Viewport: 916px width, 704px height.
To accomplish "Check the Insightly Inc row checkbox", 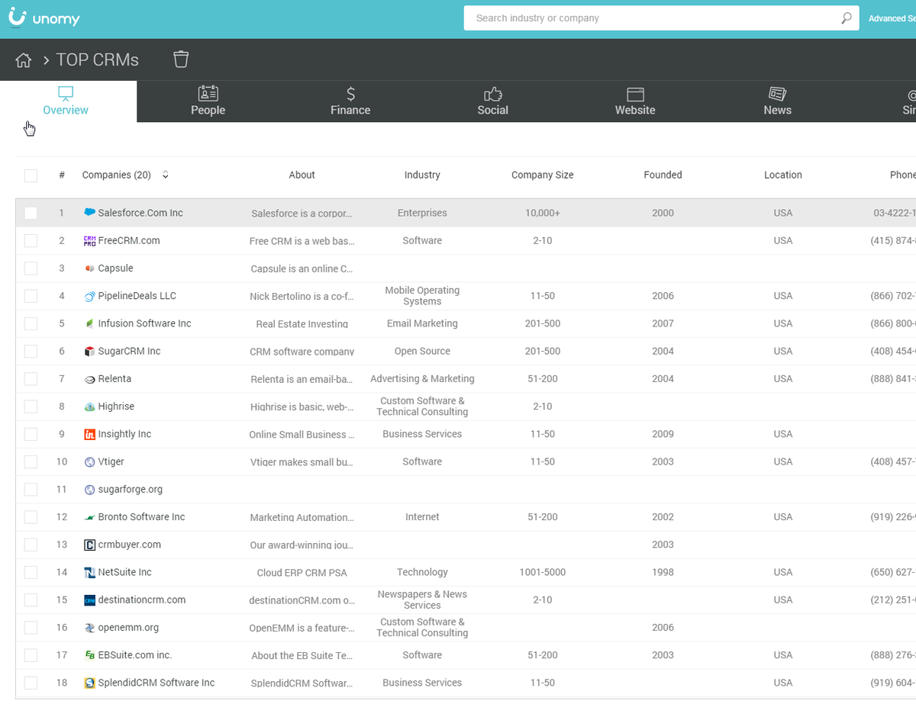I will tap(31, 434).
